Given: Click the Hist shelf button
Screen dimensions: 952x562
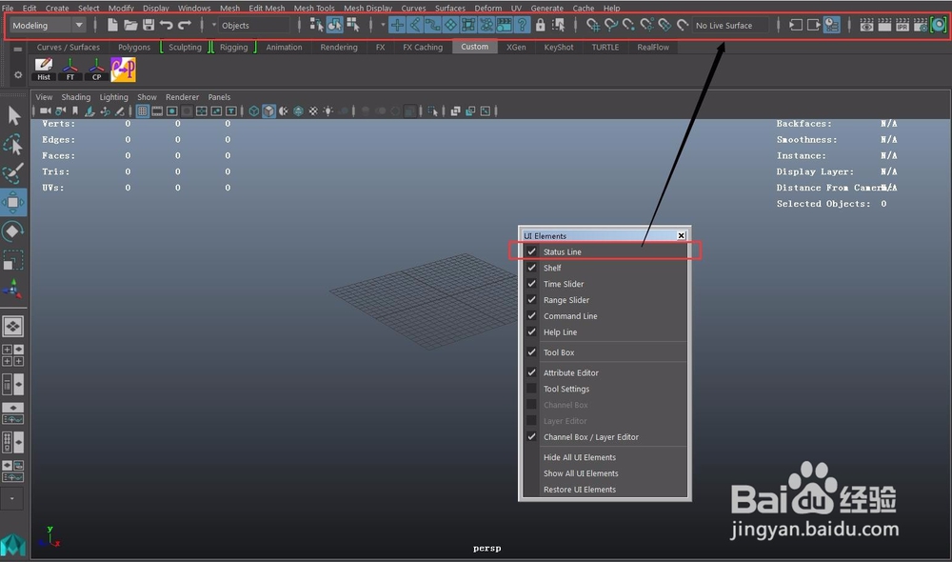Looking at the screenshot, I should 44,70.
